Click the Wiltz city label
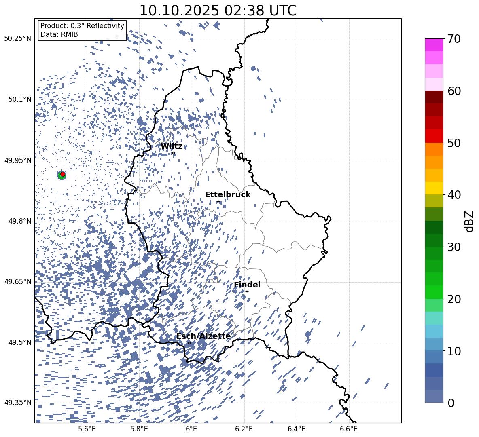Screen dimensions: 479x437 172,146
